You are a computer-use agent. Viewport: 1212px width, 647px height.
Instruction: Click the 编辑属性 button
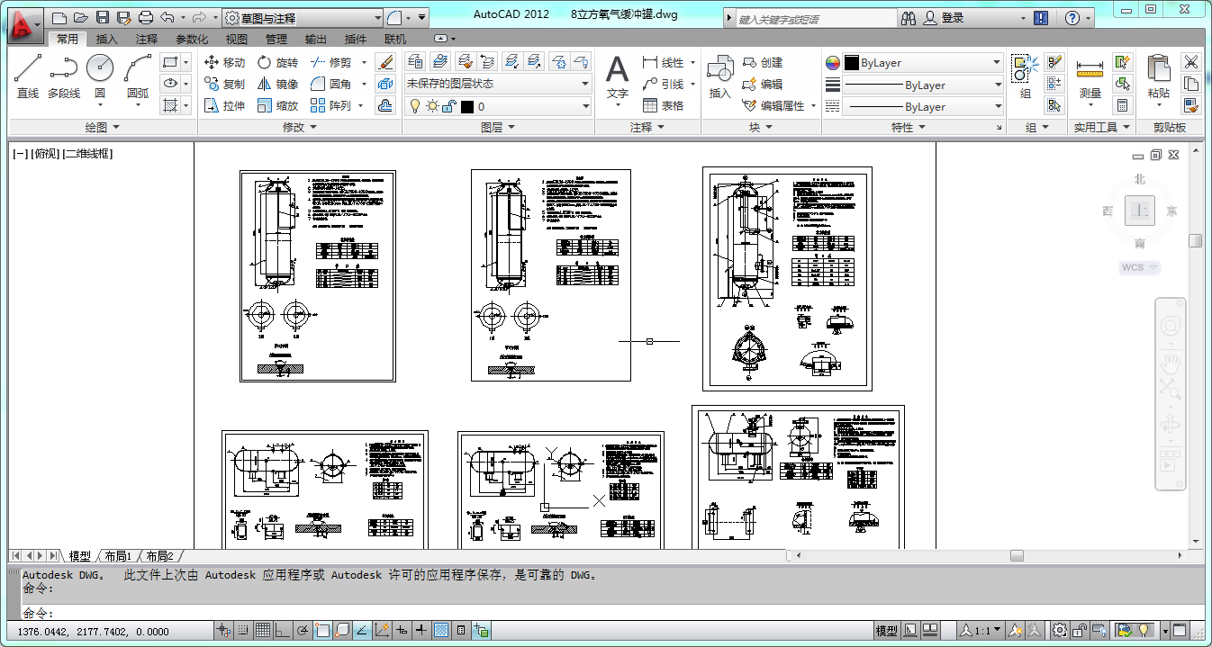(x=773, y=105)
